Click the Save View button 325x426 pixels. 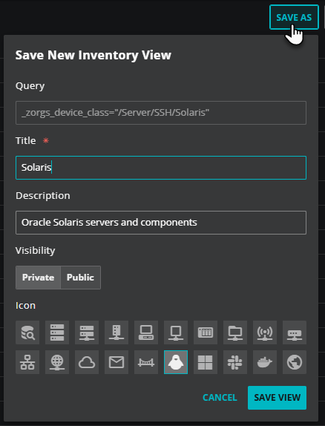[277, 398]
